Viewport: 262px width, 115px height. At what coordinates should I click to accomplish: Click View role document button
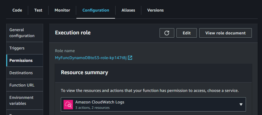click(226, 33)
